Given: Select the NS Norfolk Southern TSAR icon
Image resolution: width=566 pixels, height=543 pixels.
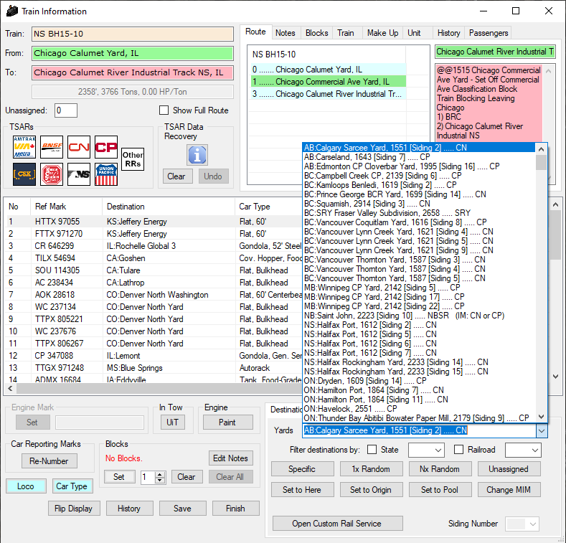Looking at the screenshot, I should 79,174.
